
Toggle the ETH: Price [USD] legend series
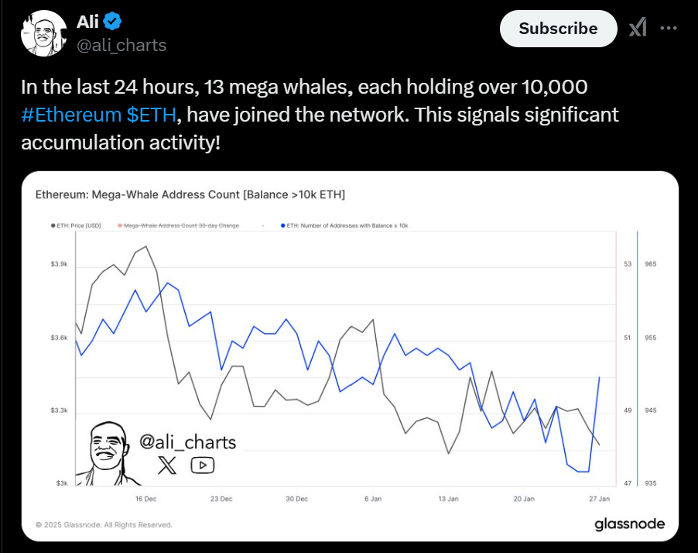point(74,225)
